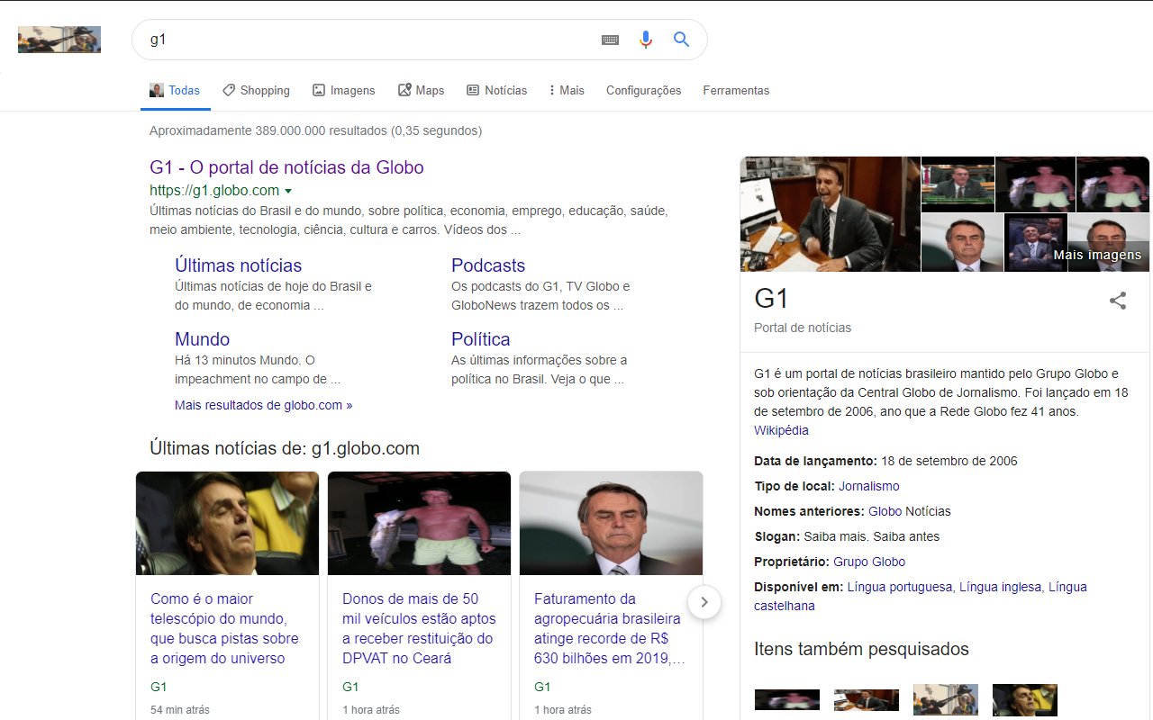Open the Mais search categories menu
Image resolution: width=1153 pixels, height=720 pixels.
566,90
